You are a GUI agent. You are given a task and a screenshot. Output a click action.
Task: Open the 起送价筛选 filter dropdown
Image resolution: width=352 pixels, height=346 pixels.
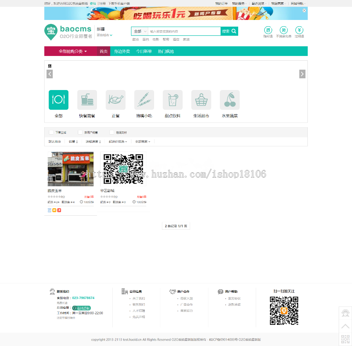[118, 142]
